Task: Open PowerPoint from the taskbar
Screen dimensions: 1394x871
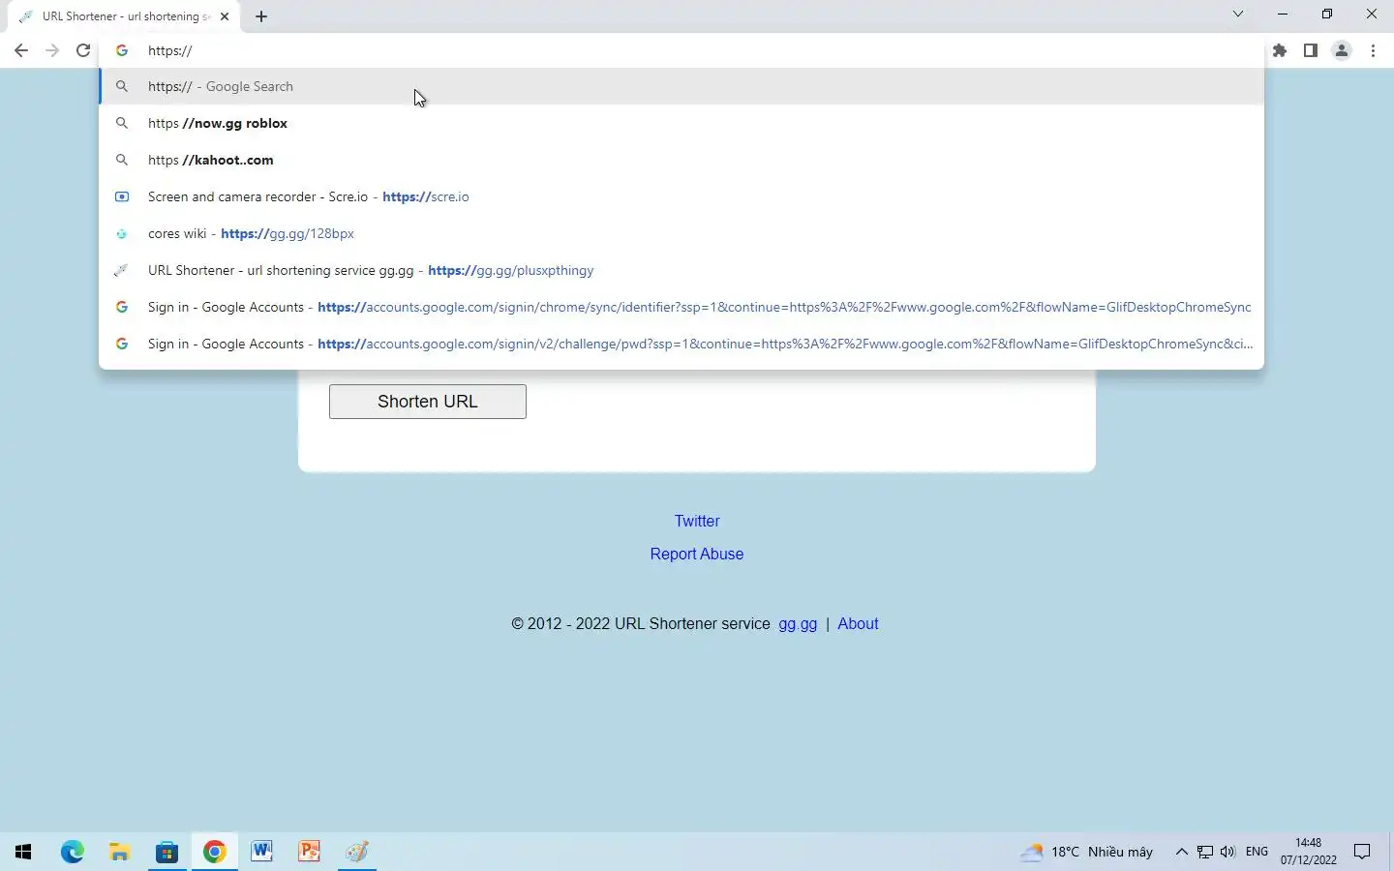Action: [310, 852]
